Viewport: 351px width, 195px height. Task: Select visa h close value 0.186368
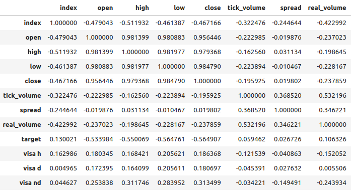[x=207, y=153]
